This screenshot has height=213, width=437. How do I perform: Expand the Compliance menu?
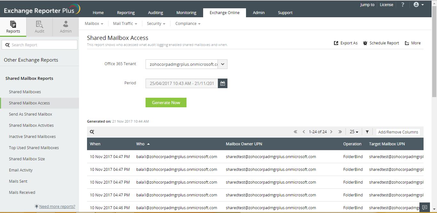click(x=188, y=24)
